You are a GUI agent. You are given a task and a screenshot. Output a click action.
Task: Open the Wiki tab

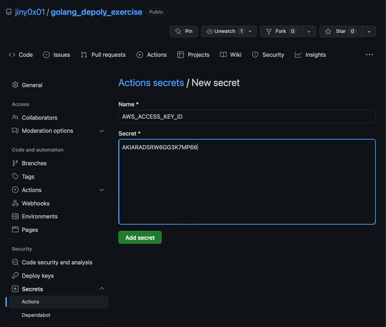(x=231, y=55)
